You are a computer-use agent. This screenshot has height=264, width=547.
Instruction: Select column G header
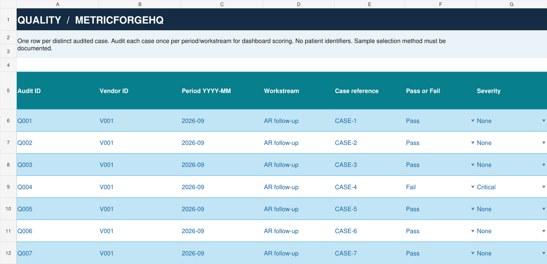[x=511, y=4]
